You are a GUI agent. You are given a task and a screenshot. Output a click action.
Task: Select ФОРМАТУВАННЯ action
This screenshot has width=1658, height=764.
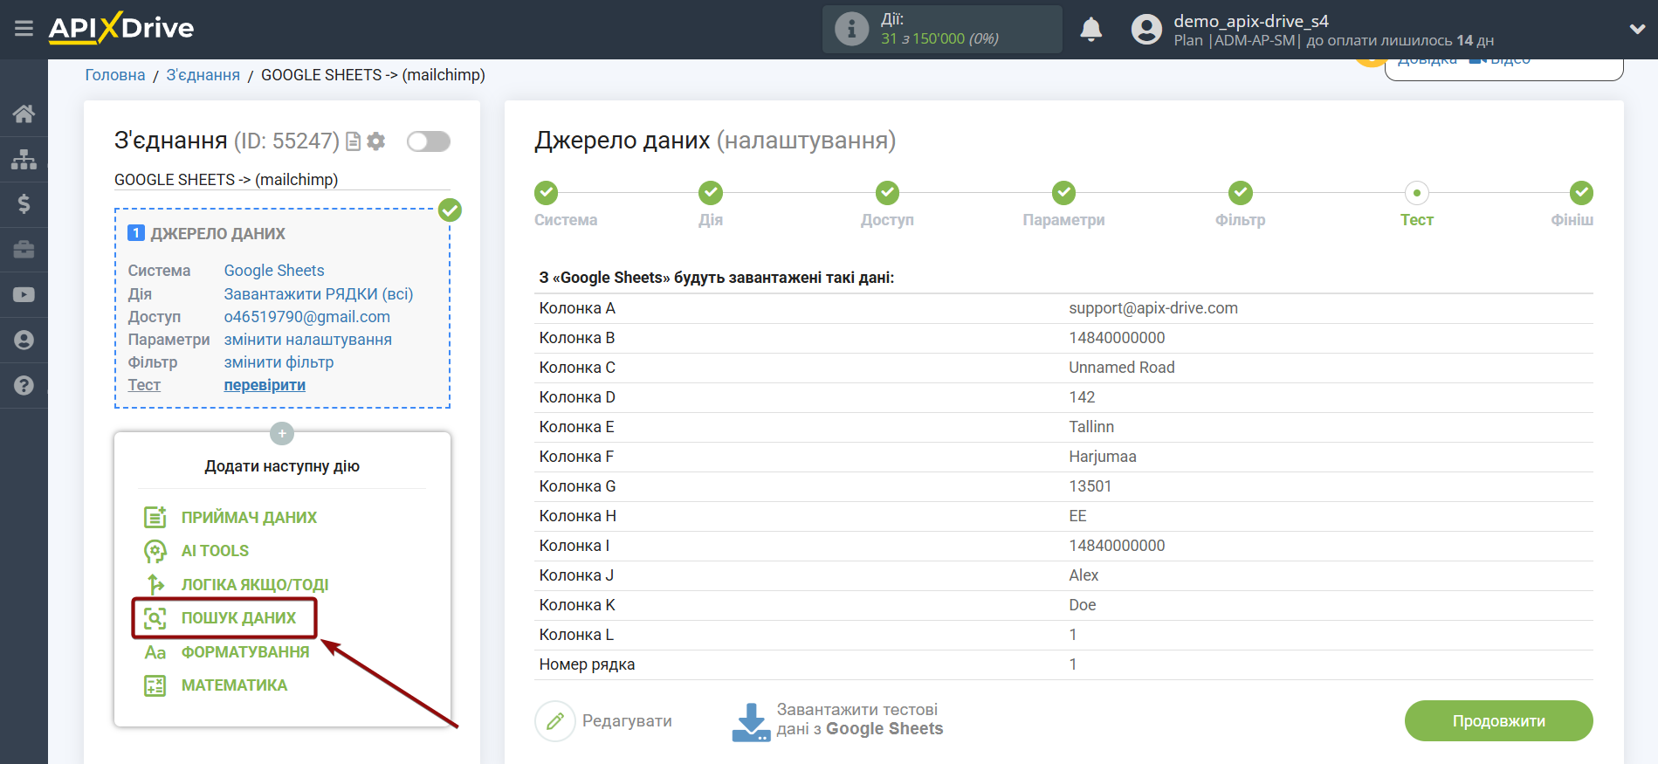click(x=245, y=652)
